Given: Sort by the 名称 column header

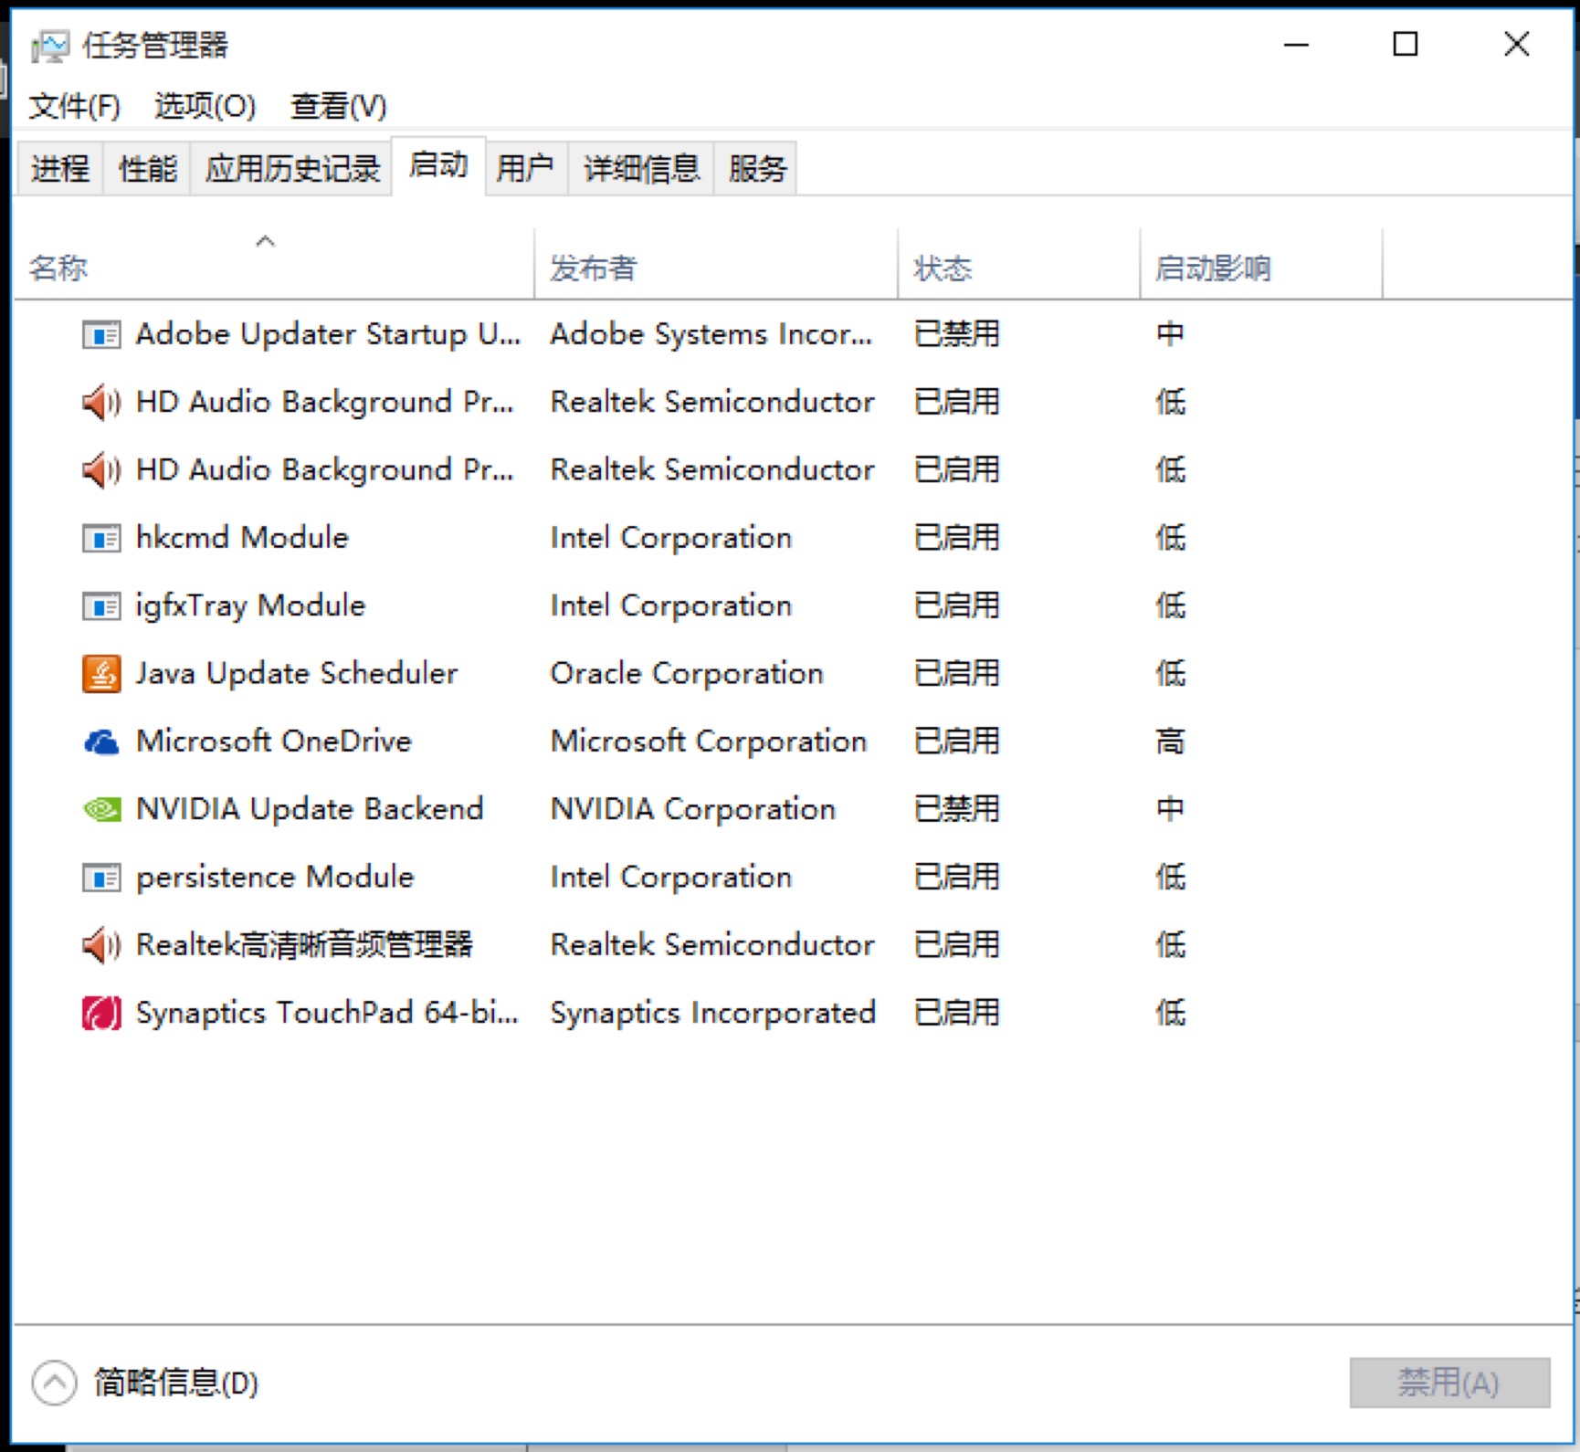Looking at the screenshot, I should (274, 265).
